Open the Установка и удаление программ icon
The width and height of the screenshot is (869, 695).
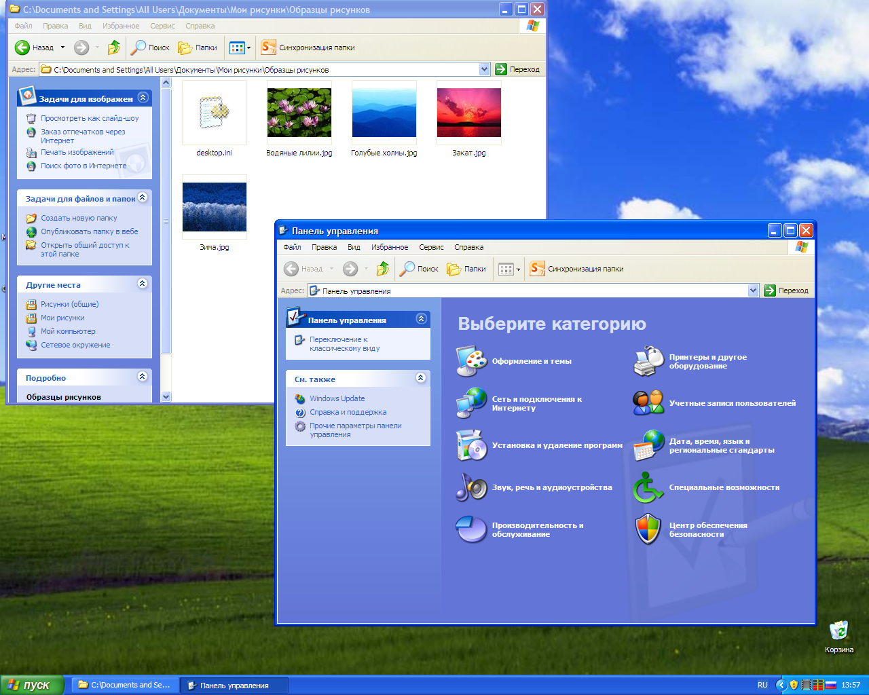click(x=472, y=446)
